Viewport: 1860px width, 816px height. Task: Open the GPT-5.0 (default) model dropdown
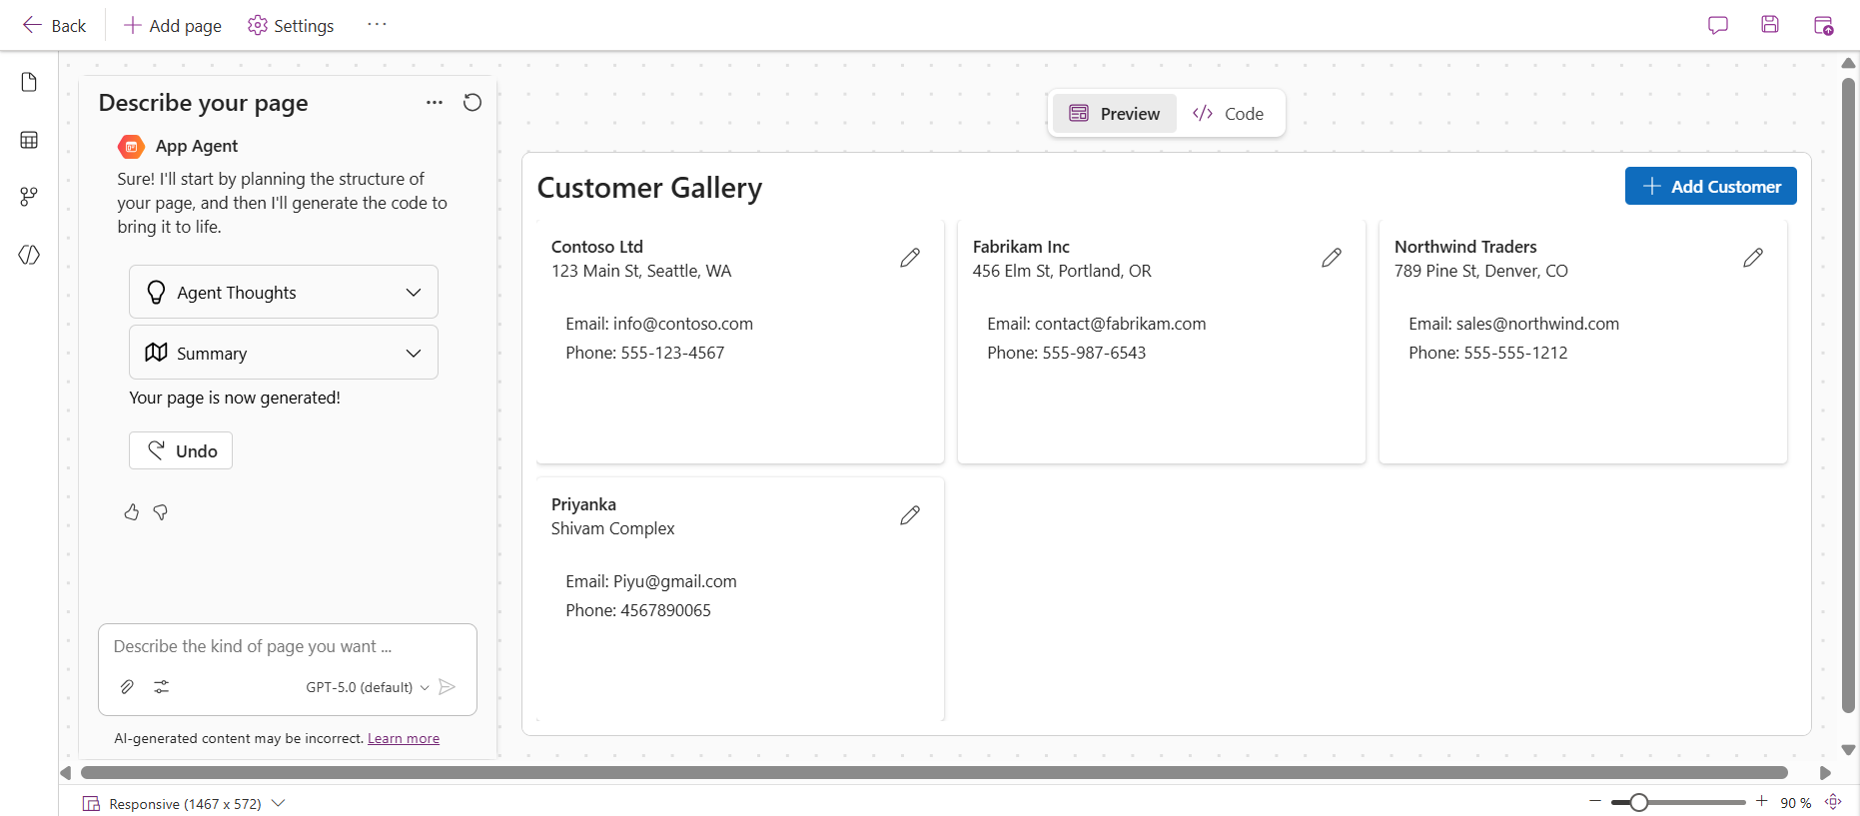pyautogui.click(x=368, y=687)
